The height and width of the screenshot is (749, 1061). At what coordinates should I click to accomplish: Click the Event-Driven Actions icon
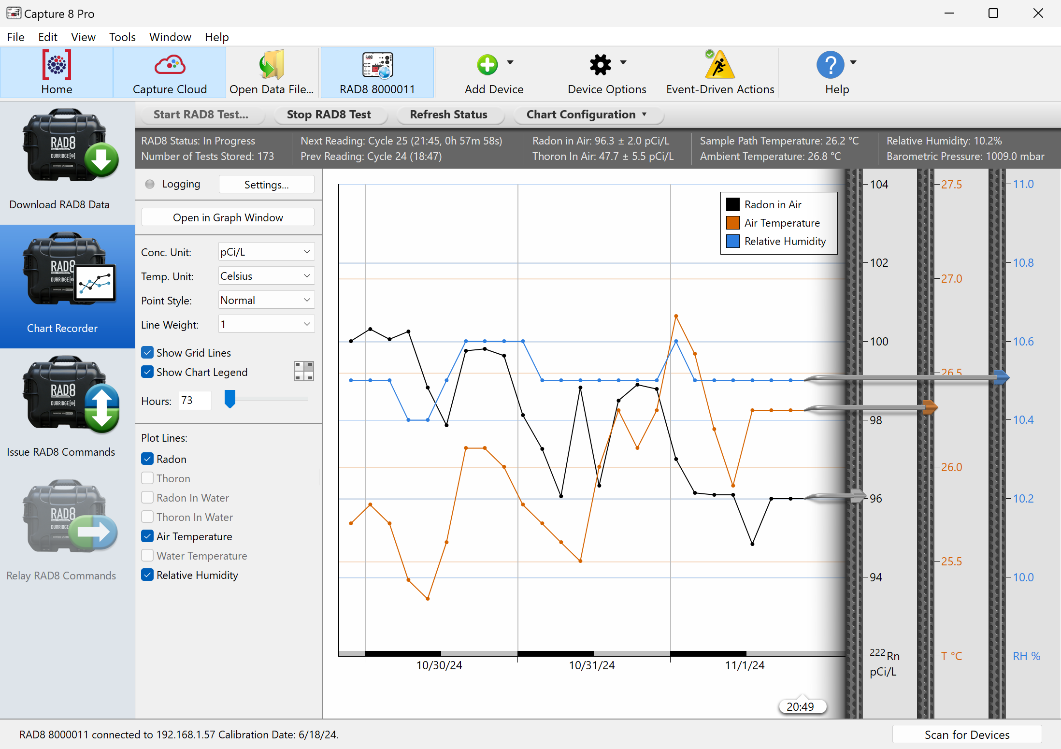point(719,65)
